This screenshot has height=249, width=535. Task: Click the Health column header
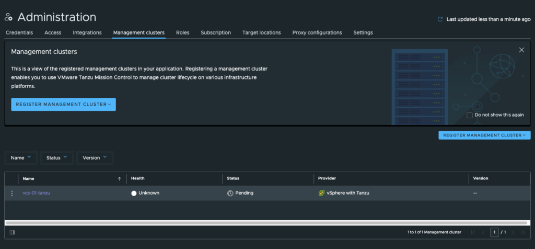[x=138, y=178]
